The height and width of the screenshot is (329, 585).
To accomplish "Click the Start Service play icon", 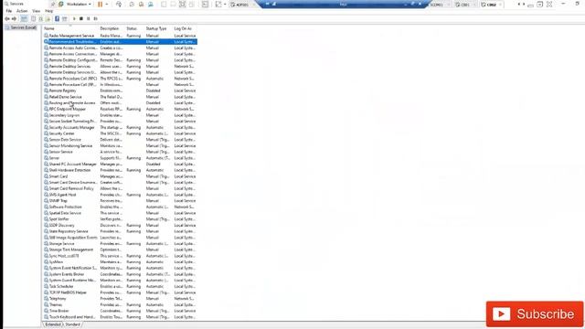I will 74,18.
